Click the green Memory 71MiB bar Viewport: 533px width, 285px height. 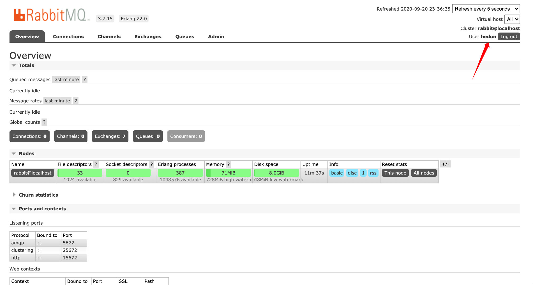[228, 173]
